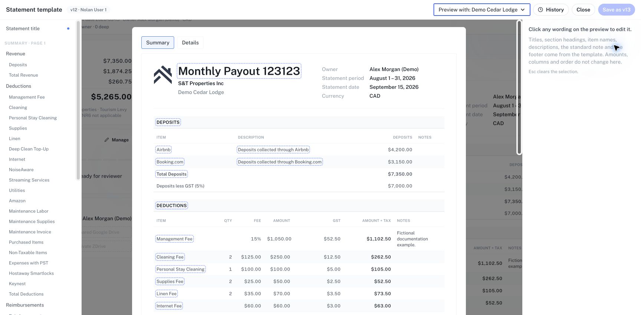Viewport: 641px width, 315px height.
Task: Select Maintenance Labor in sidebar
Action: click(29, 211)
